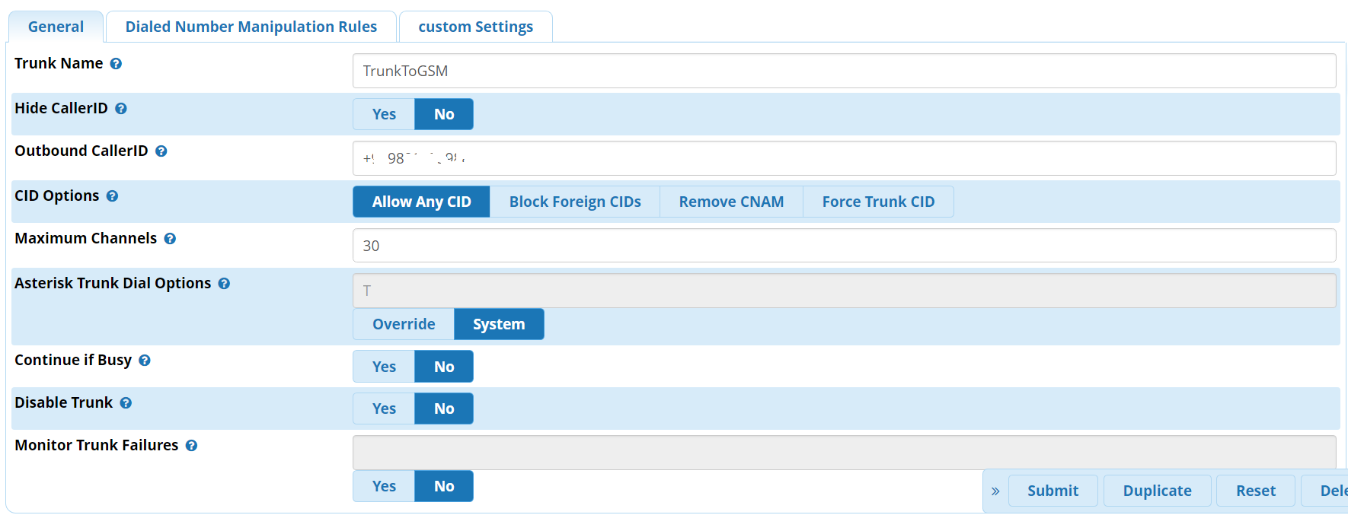Click help icon beside Hide CallerID

(121, 109)
